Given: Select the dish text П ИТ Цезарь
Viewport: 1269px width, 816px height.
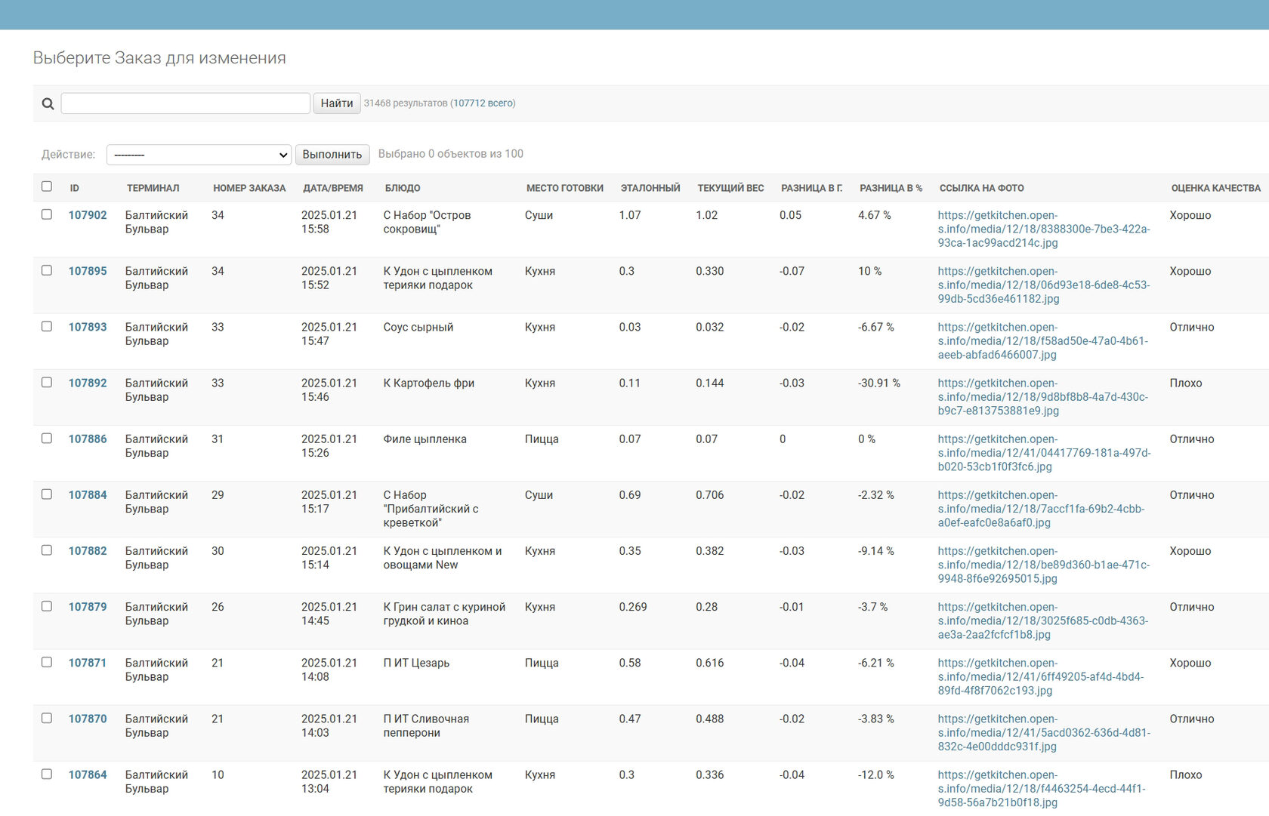Looking at the screenshot, I should point(416,662).
